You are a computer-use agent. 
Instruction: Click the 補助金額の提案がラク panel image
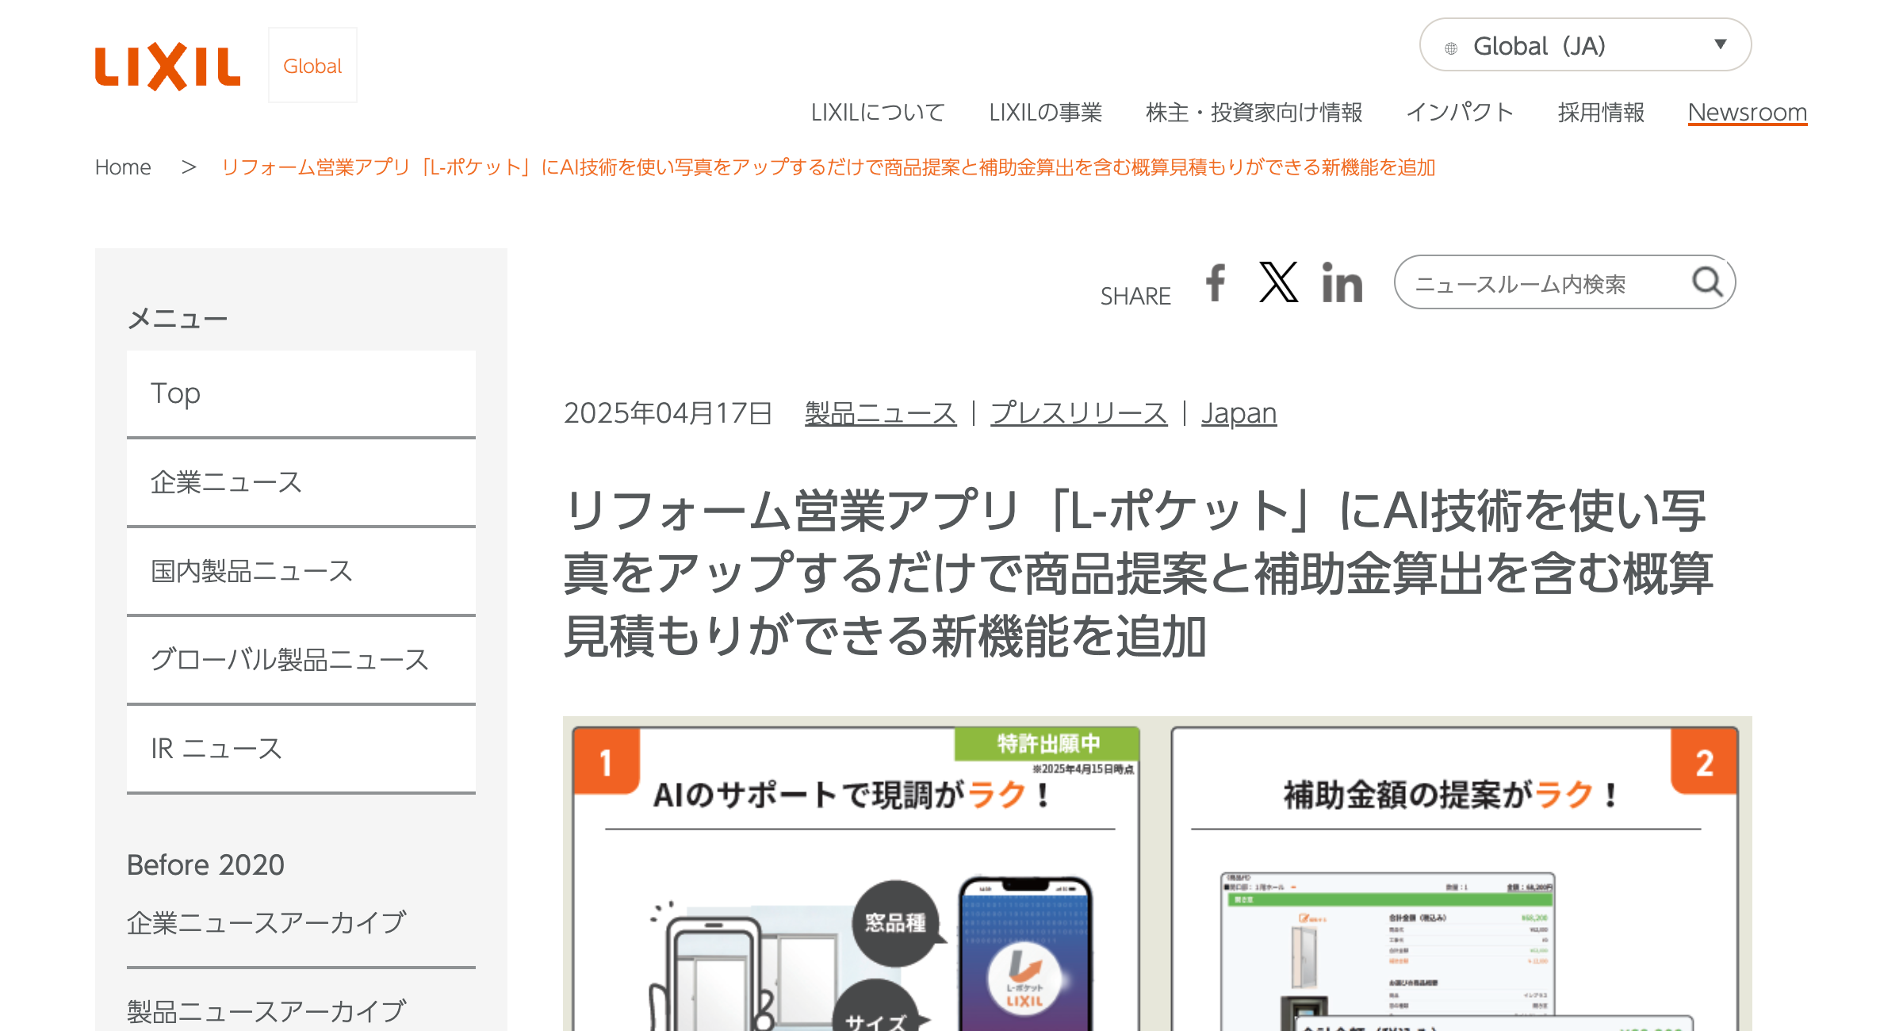pyautogui.click(x=1455, y=879)
